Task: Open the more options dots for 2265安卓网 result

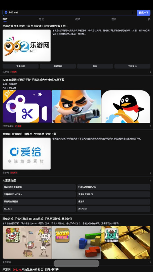Action: (150, 126)
